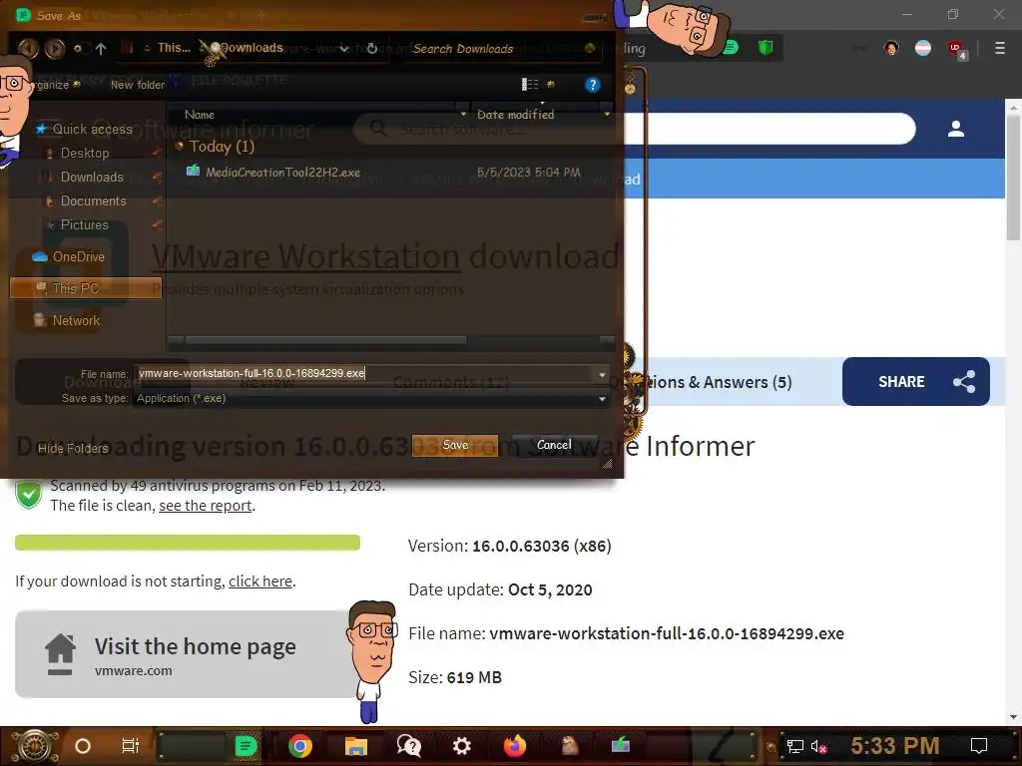Click the This... breadcrumb in address bar
The width and height of the screenshot is (1022, 766).
[174, 48]
